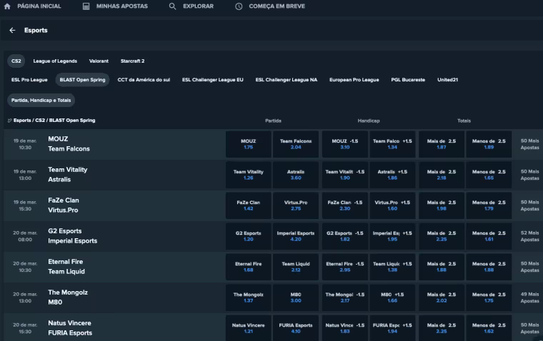
Task: Bet on Astralis to win at 3.60
Action: pos(296,175)
